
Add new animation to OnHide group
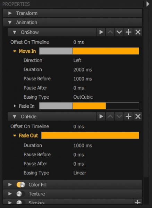click(x=128, y=116)
